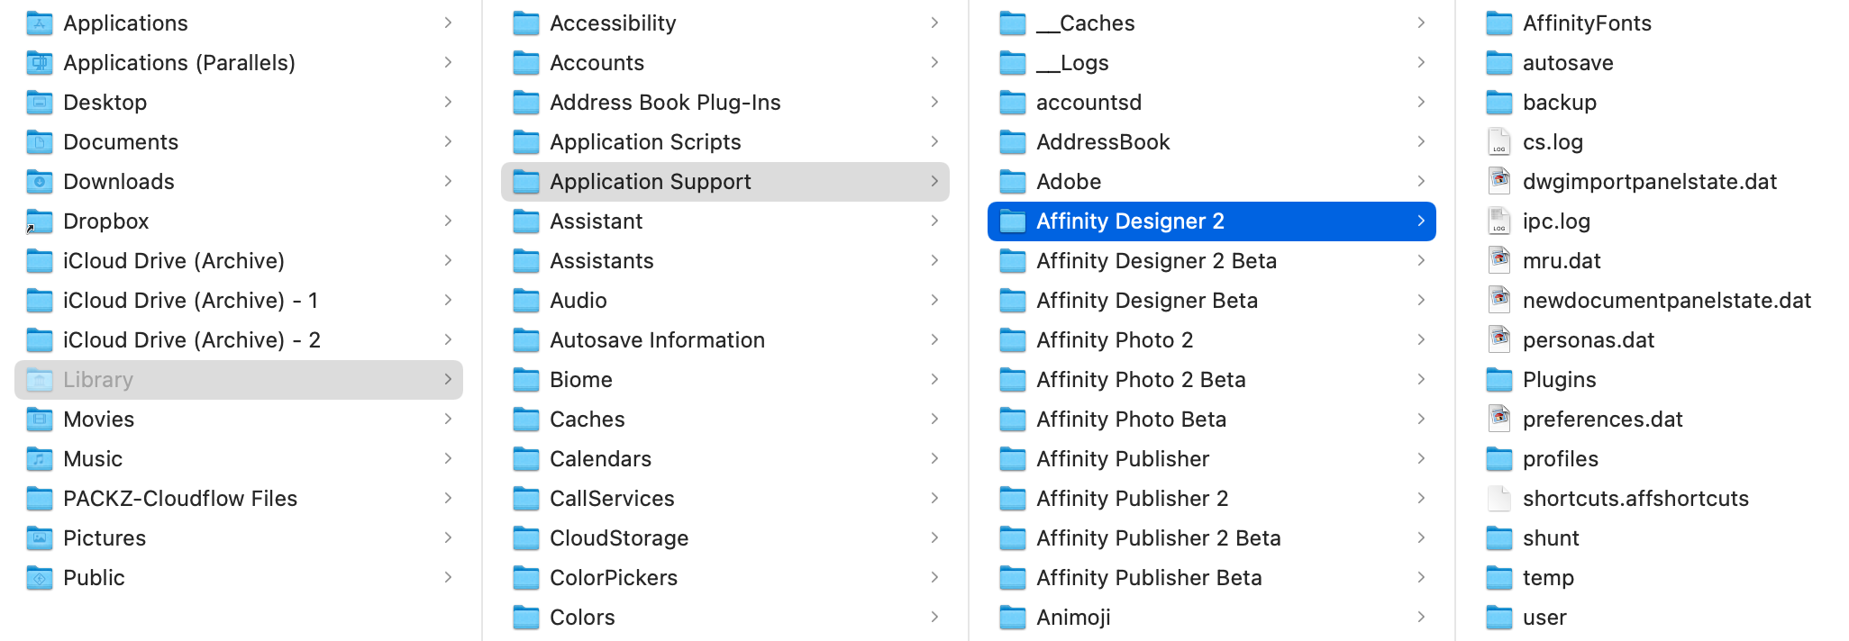The image size is (1849, 641).
Task: Open the CallServices folder
Action: (725, 499)
